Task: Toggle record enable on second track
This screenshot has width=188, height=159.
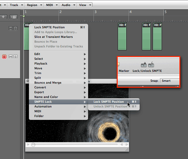Action: coord(4,57)
